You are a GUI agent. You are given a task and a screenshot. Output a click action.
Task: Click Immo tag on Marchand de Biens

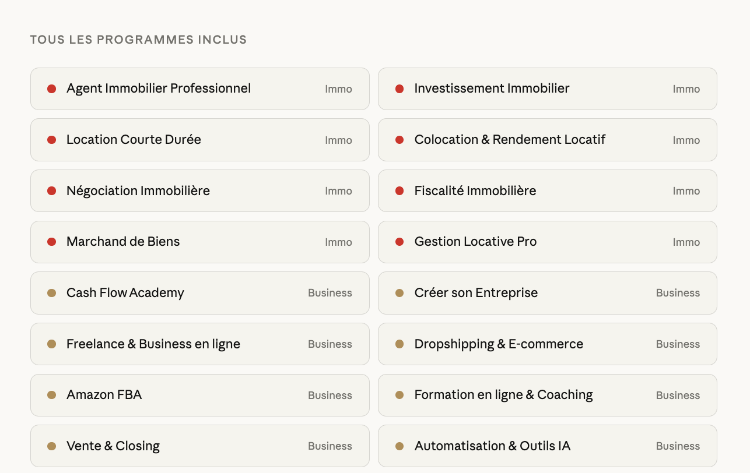pyautogui.click(x=338, y=242)
